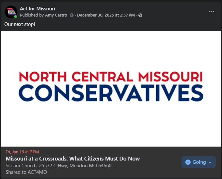Click the blue CONSERVATIVES word in the banner
The image size is (222, 179).
[x=111, y=93]
